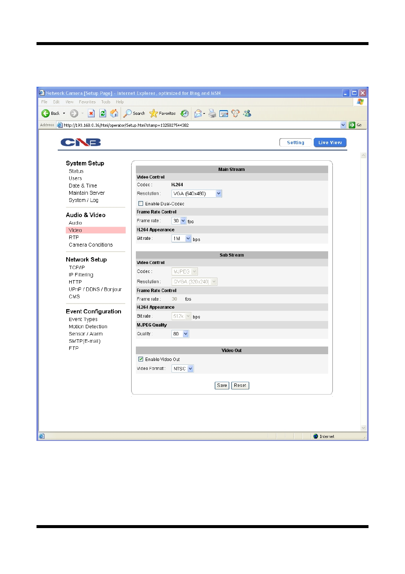Click the Refresh page icon

pyautogui.click(x=103, y=114)
